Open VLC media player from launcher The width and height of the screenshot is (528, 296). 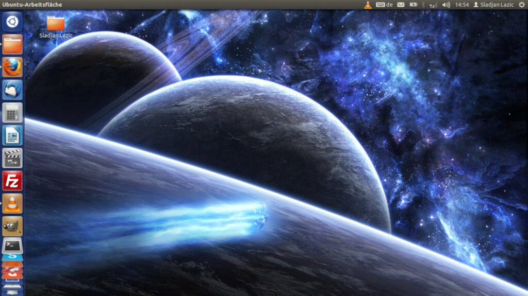tap(12, 203)
